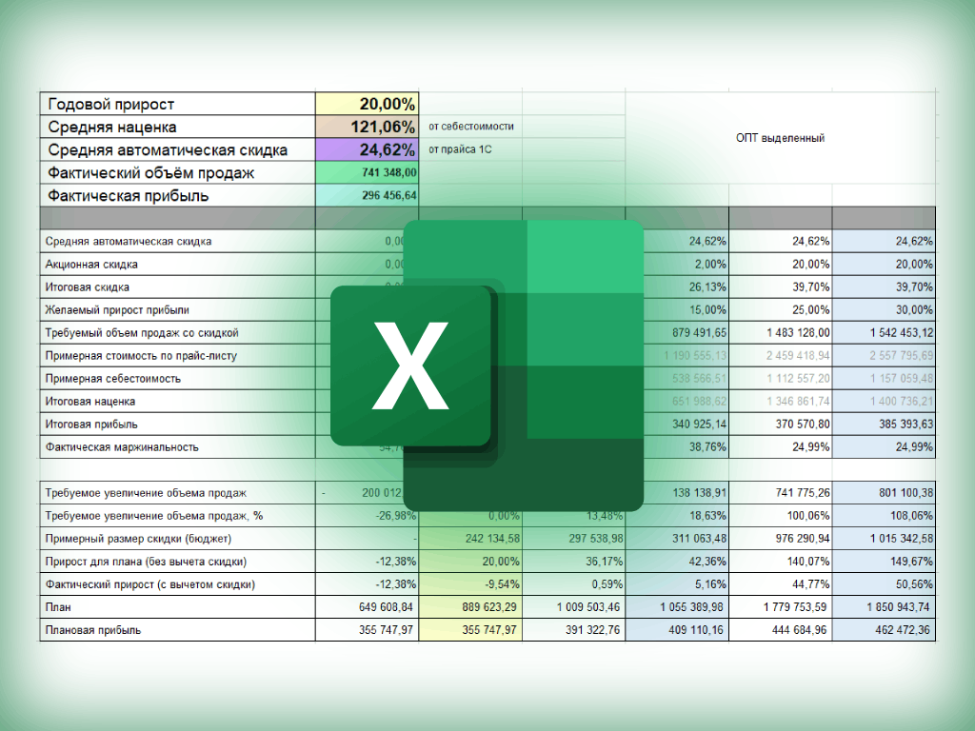Image resolution: width=975 pixels, height=731 pixels.
Task: Select the 38,76% actual margin cell
Action: click(x=677, y=447)
